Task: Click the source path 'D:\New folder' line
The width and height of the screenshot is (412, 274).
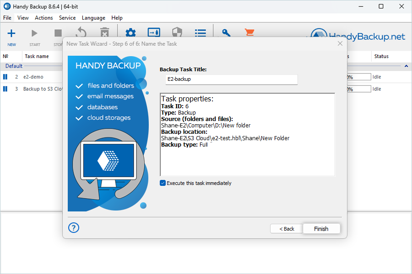Action: pos(206,125)
